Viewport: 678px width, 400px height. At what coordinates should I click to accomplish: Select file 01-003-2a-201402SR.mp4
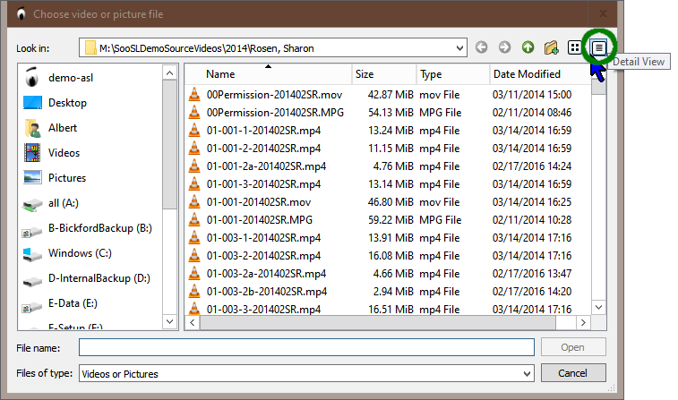pyautogui.click(x=266, y=274)
